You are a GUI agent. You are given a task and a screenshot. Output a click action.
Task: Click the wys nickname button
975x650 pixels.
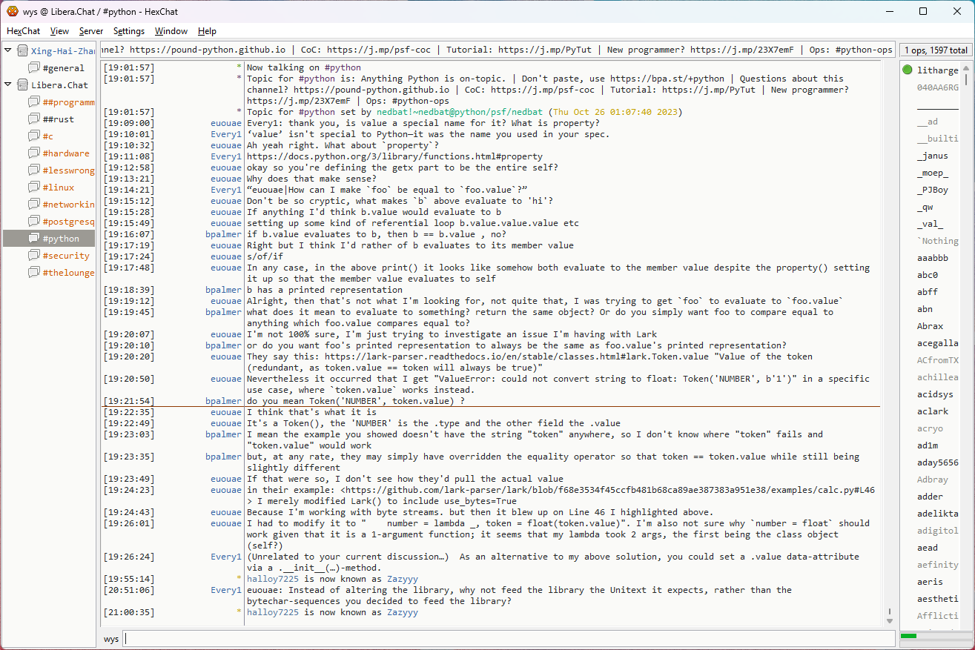pos(111,639)
